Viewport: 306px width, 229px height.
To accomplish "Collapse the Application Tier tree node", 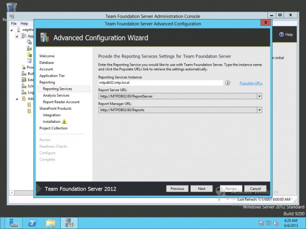I will [x=17, y=36].
